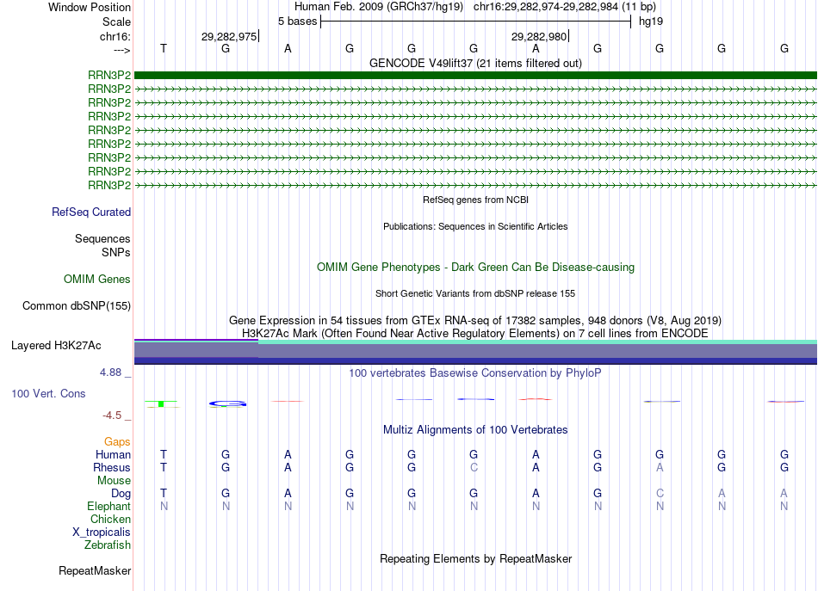818x591 pixels.
Task: Open the Layered H3K27Ac track label
Action: pos(56,346)
